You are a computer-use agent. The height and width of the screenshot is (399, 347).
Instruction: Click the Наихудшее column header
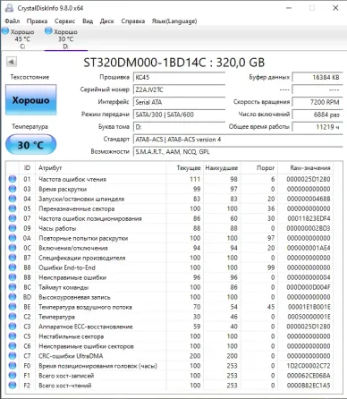click(222, 168)
